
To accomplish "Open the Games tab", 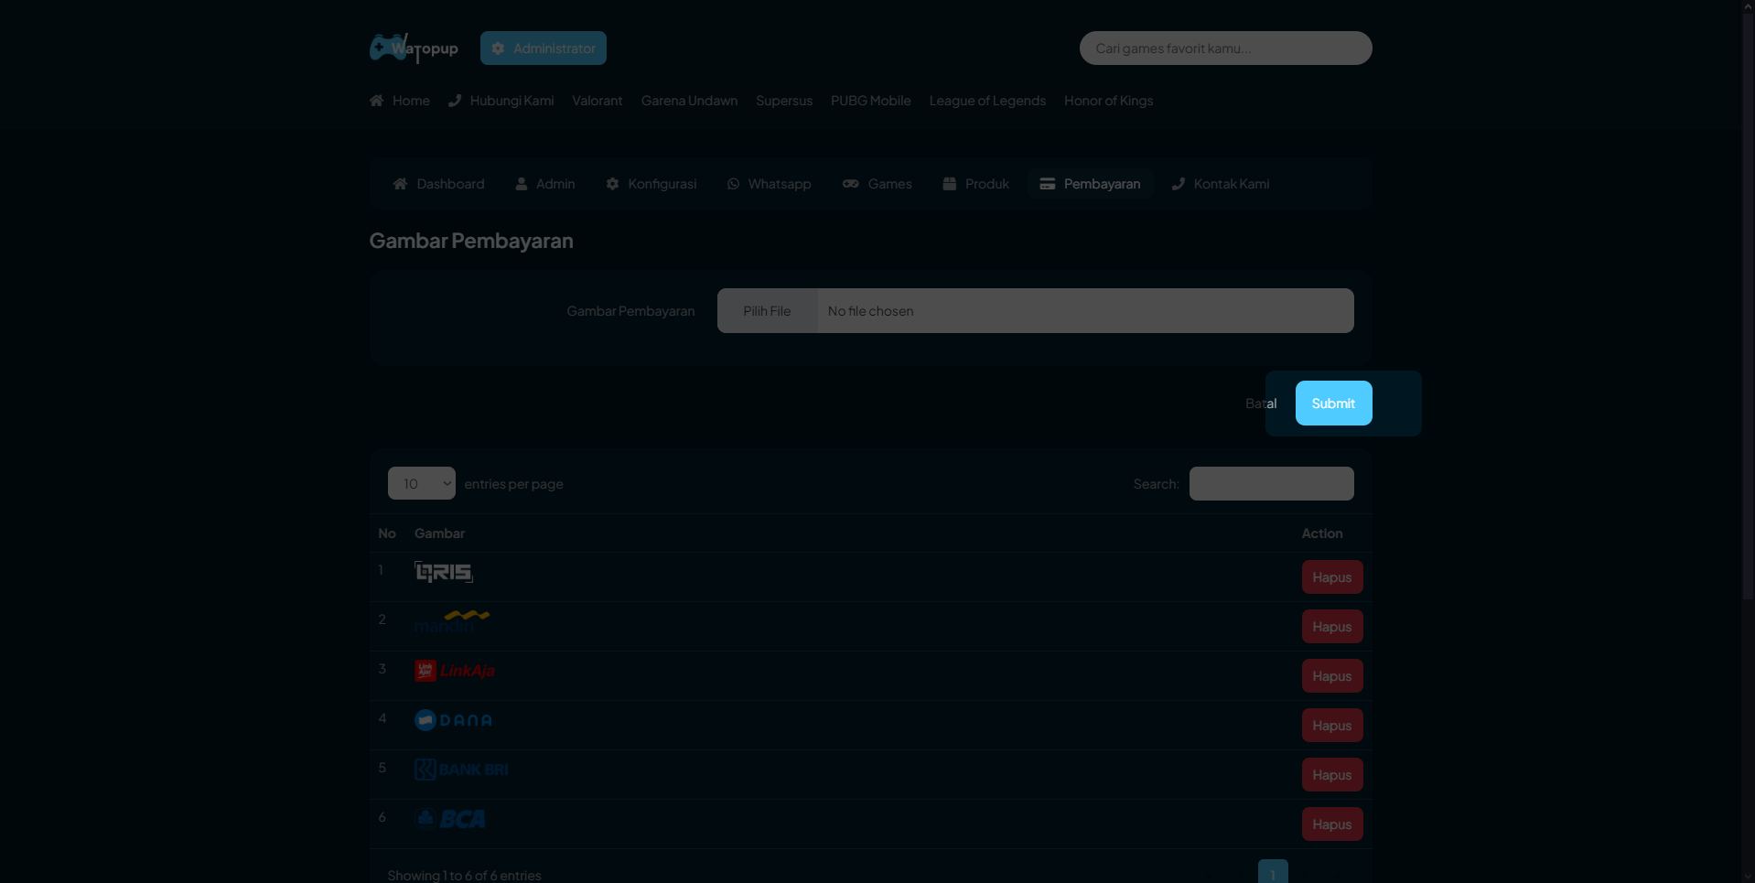I will coord(877,184).
